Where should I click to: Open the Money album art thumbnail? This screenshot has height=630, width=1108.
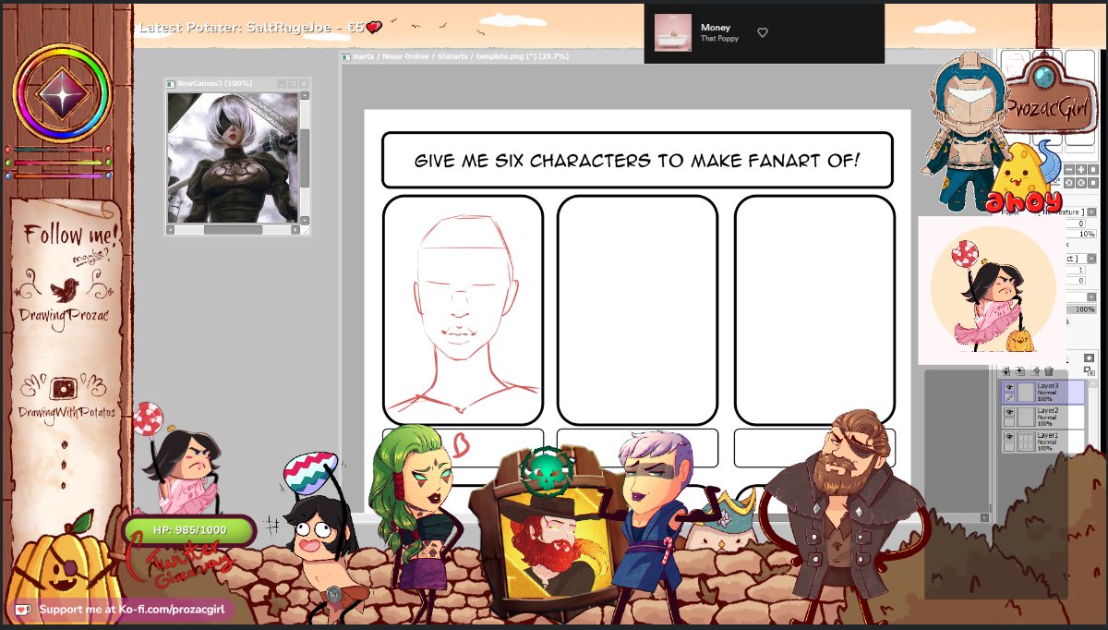pos(672,32)
